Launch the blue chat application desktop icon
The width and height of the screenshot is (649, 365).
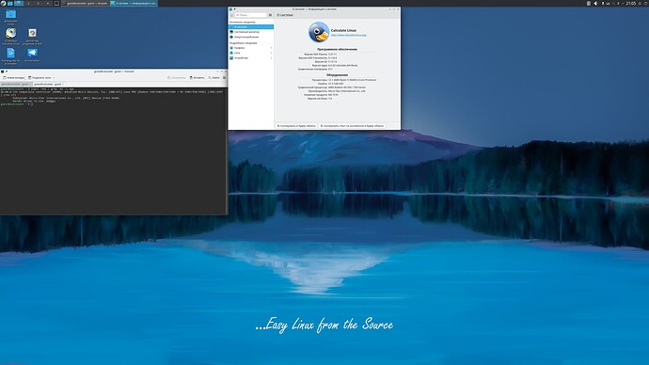pos(32,55)
